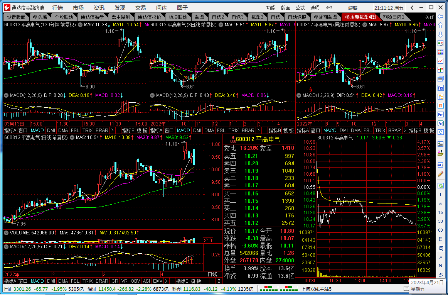Expand the 日线 chart title dropdown
This screenshot has height=295, width=448.
(x=72, y=137)
